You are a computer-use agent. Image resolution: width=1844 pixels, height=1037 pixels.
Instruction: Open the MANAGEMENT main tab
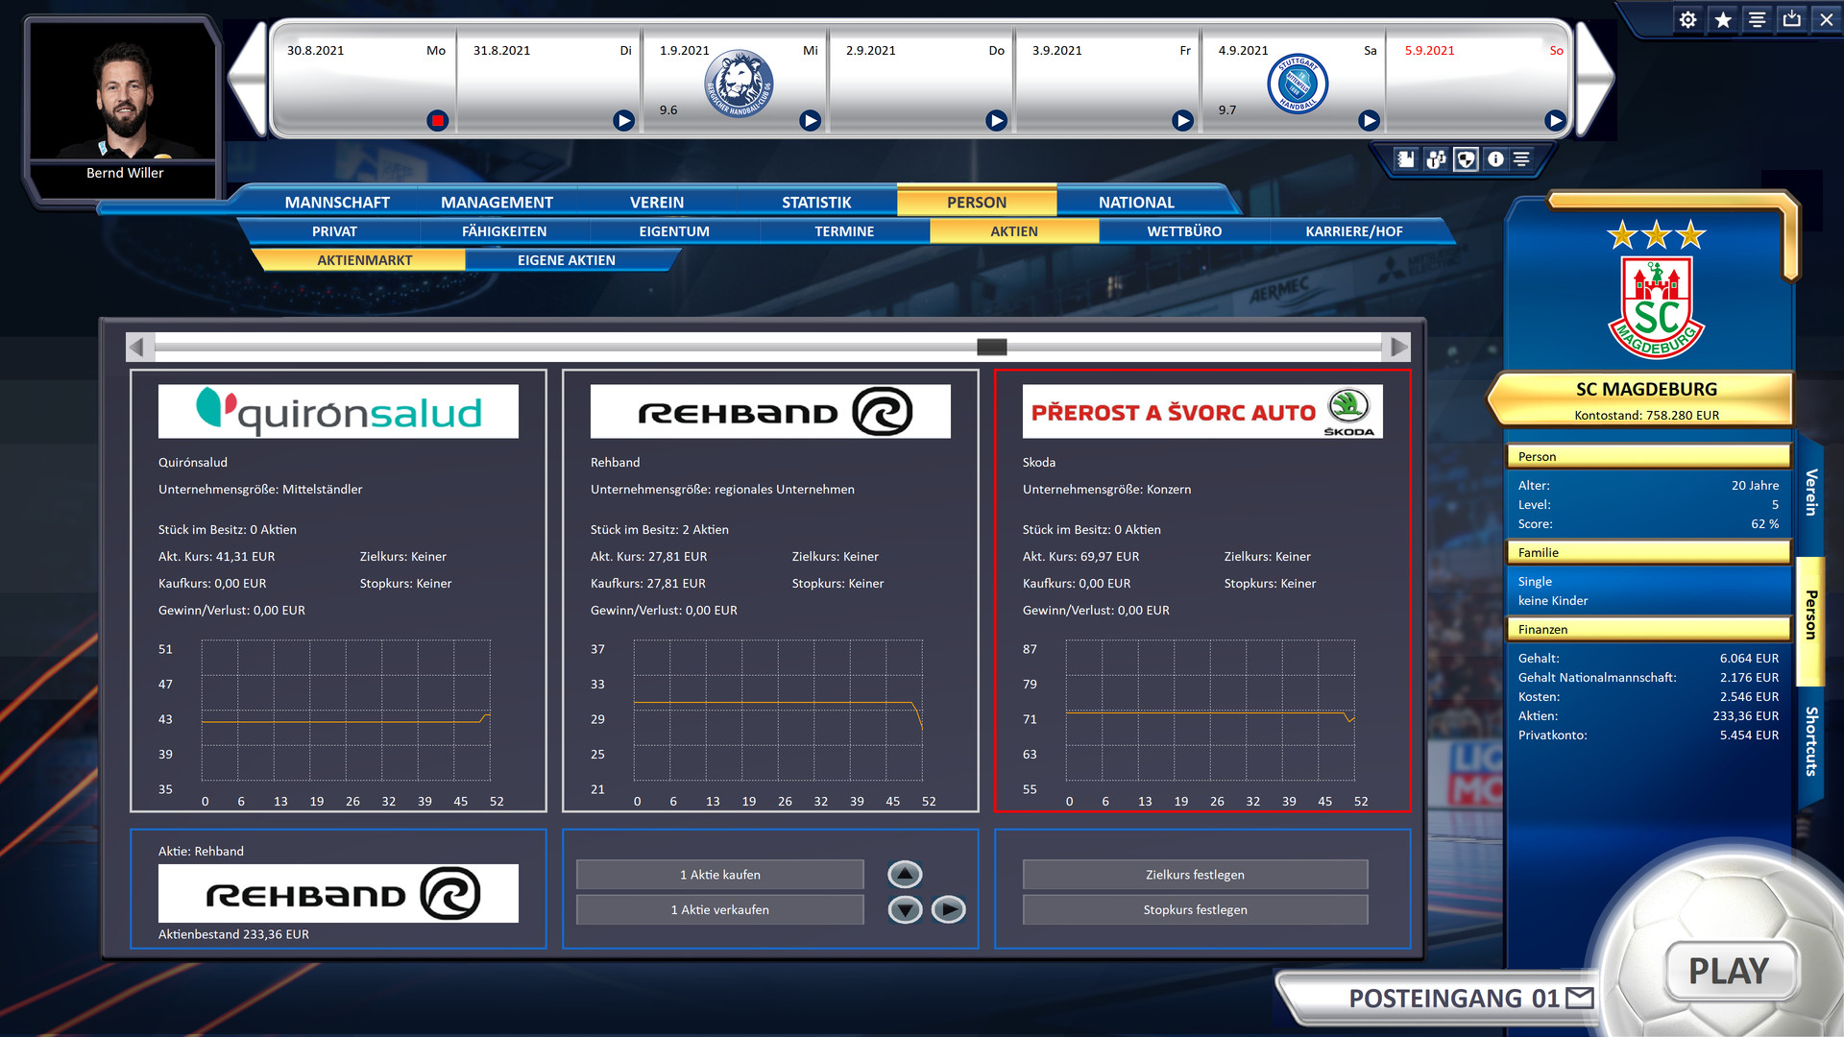tap(497, 202)
